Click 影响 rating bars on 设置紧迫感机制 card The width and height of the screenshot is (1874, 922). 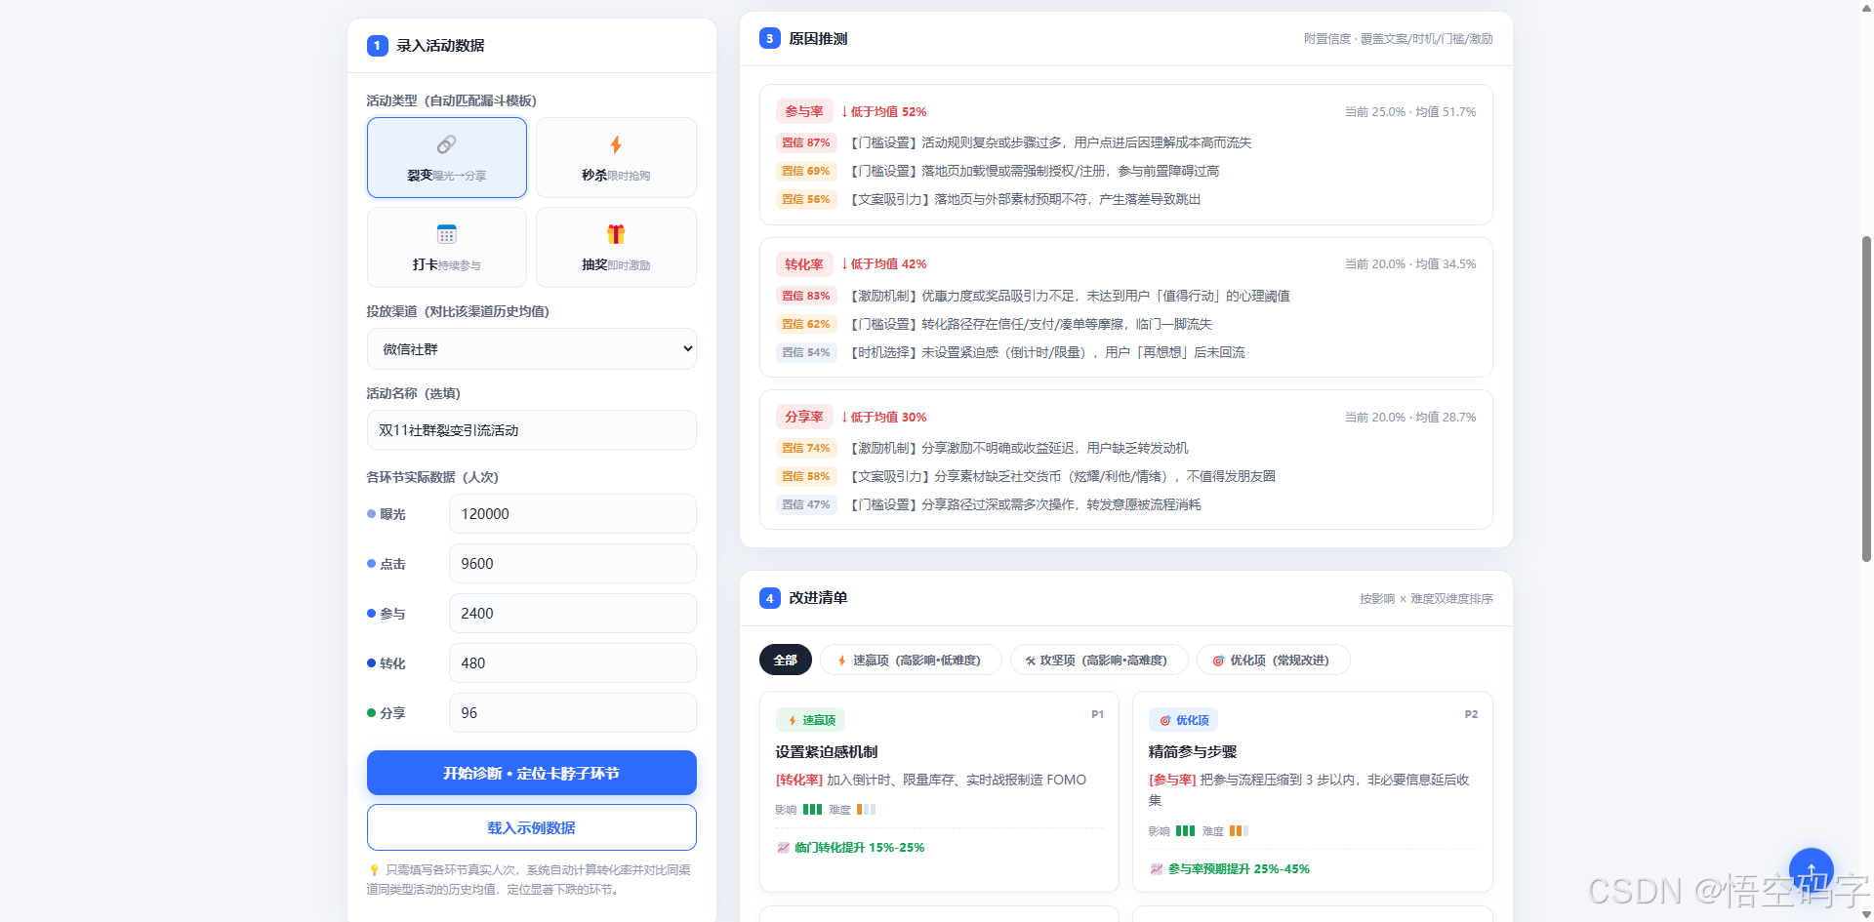pos(812,810)
